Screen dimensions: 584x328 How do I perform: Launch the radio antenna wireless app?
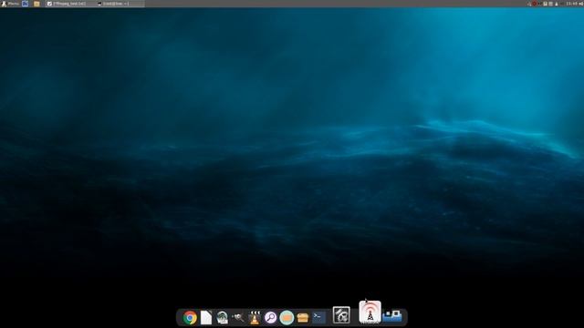(x=370, y=312)
